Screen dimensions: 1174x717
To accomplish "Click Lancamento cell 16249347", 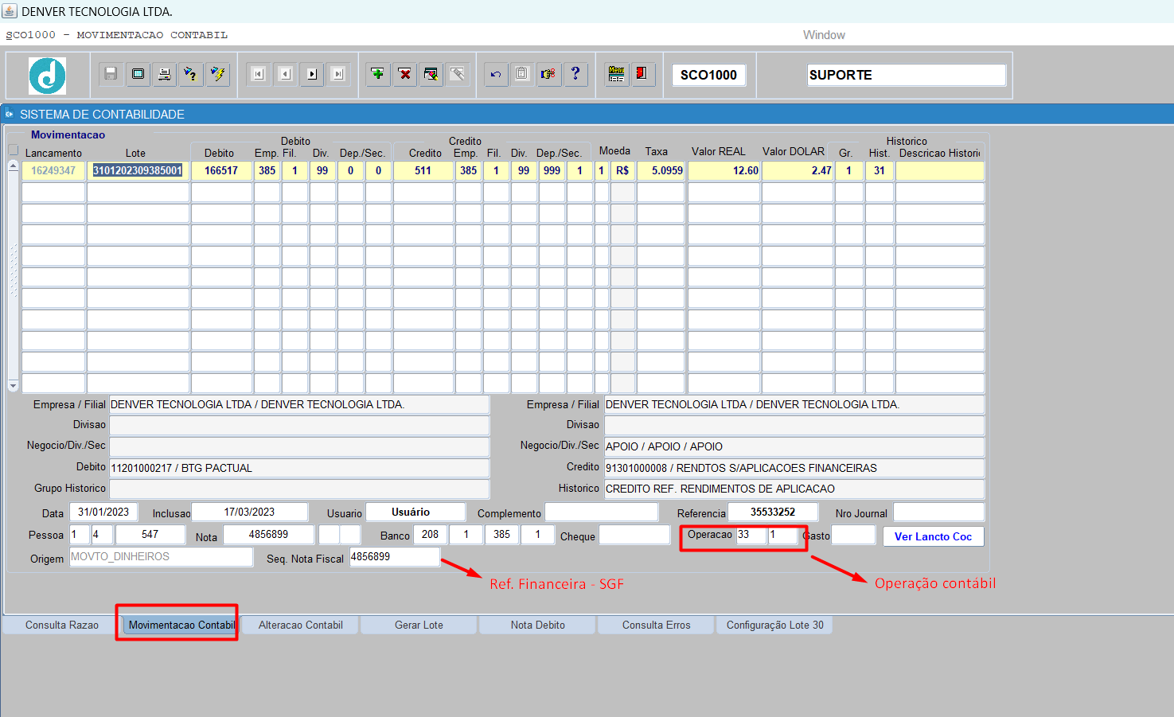I will coord(53,170).
